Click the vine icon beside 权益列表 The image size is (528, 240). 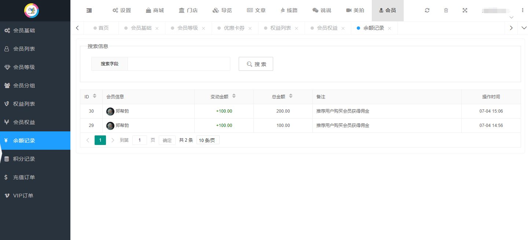(7, 104)
